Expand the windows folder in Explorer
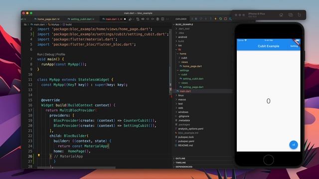319x179 pixels. [x=183, y=112]
